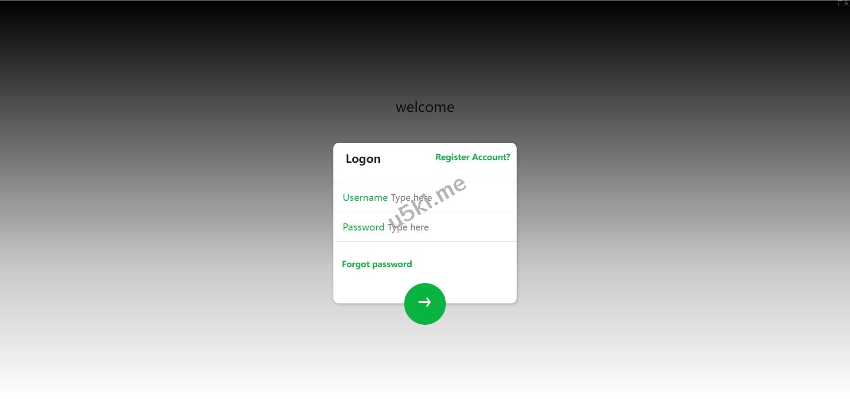The width and height of the screenshot is (850, 399).
Task: Submit the logon form with arrow
Action: click(425, 303)
